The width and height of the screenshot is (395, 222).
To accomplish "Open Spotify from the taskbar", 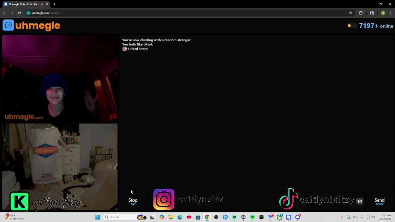I will 252,217.
